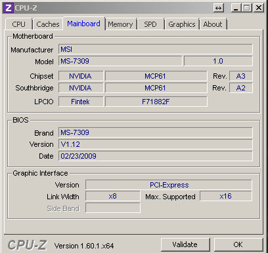The image size is (268, 253).
Task: Click the Chipset Rev. A3 value
Action: click(x=241, y=76)
